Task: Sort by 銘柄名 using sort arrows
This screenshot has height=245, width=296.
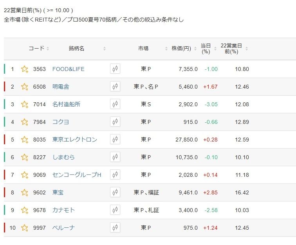Action: (105, 49)
